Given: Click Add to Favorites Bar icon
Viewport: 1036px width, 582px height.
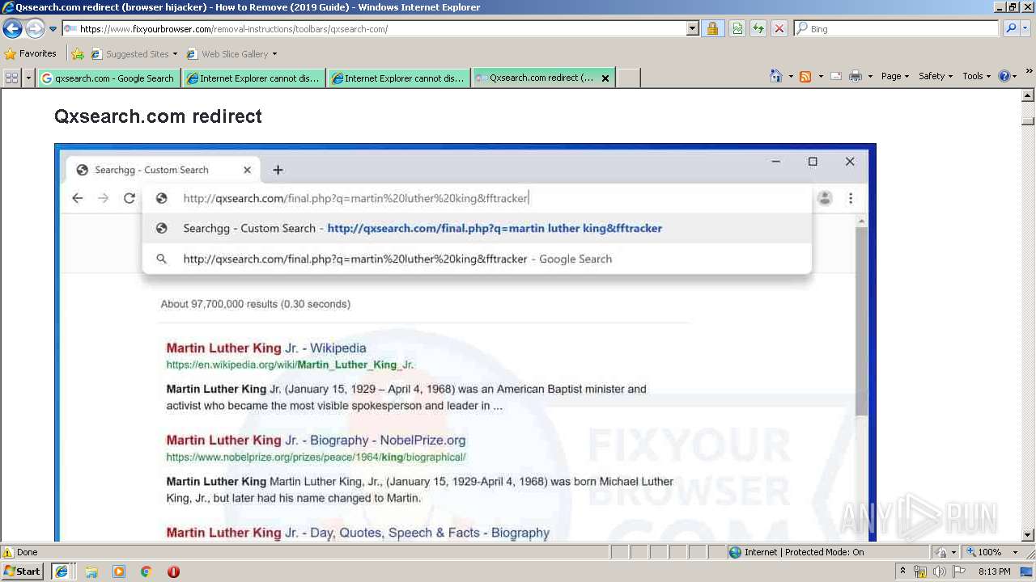Looking at the screenshot, I should pyautogui.click(x=78, y=54).
